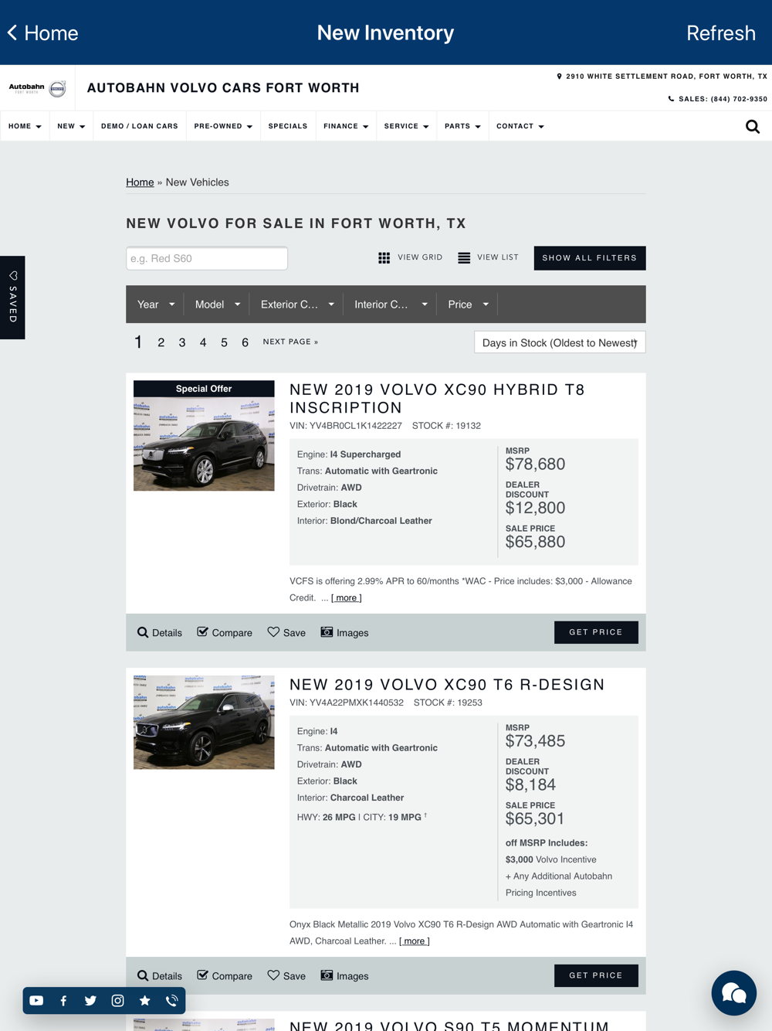Viewport: 772px width, 1031px height.
Task: Open the PRE-OWNED nav dropdown
Action: click(223, 126)
